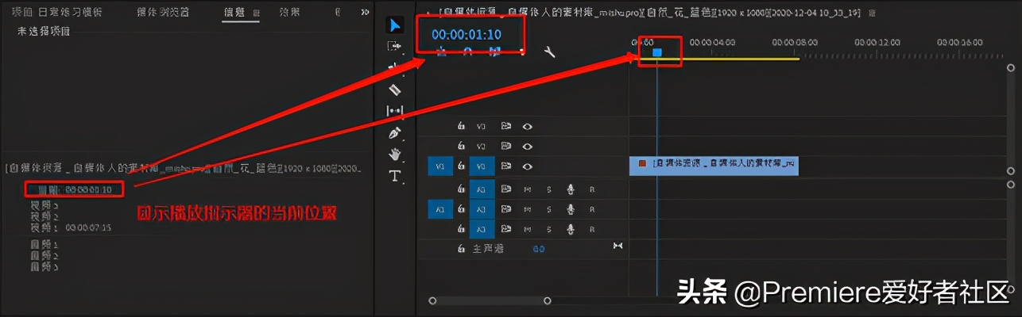
Task: Toggle sync lock on first audio track
Action: [505, 189]
